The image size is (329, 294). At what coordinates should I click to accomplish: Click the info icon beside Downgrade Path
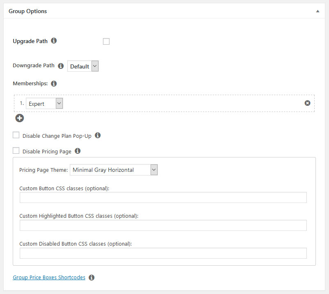click(x=61, y=66)
